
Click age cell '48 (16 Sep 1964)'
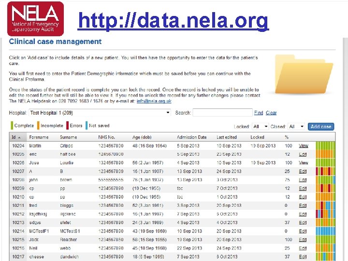149,146
